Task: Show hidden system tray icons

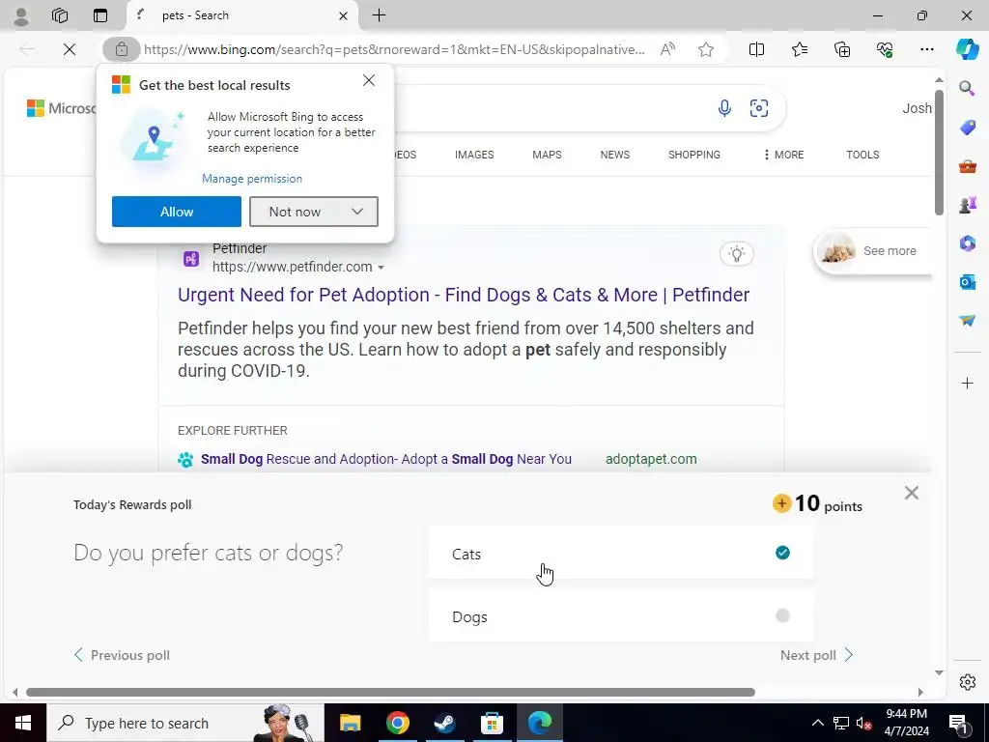Action: [817, 723]
